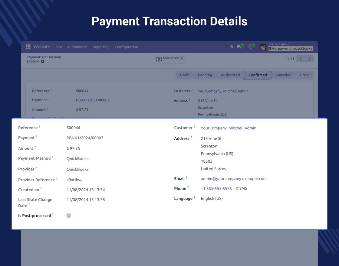Open the Site menu
The image size is (339, 266).
tap(59, 47)
